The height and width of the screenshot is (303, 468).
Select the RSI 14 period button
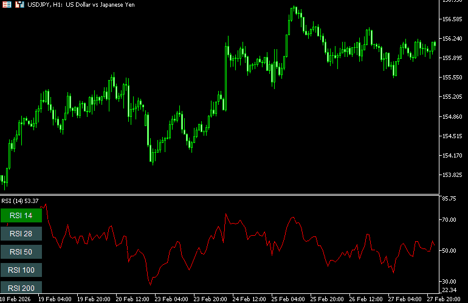point(21,216)
